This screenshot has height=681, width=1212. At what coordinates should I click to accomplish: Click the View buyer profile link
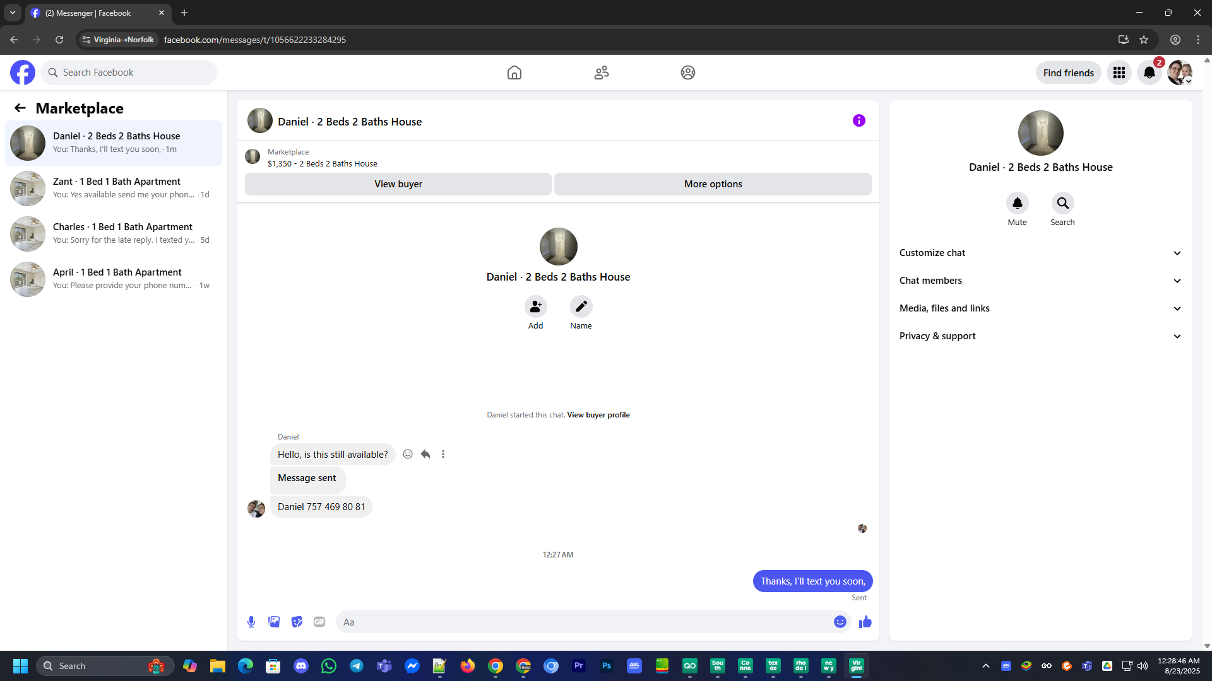(598, 415)
